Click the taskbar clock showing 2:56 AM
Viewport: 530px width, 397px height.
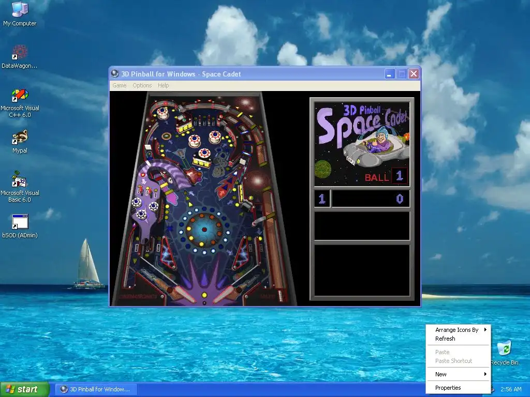click(x=511, y=389)
